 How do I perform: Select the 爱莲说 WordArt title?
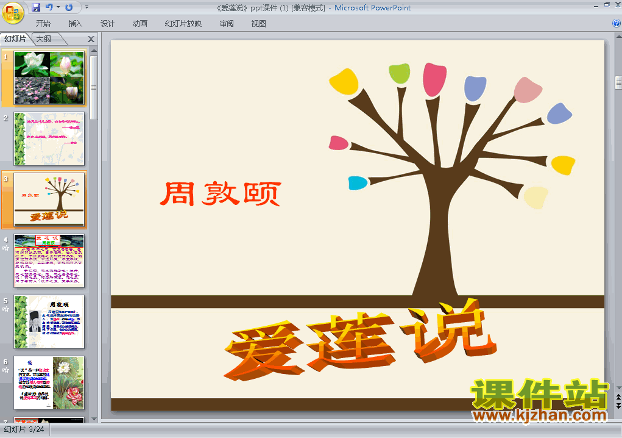pyautogui.click(x=360, y=341)
